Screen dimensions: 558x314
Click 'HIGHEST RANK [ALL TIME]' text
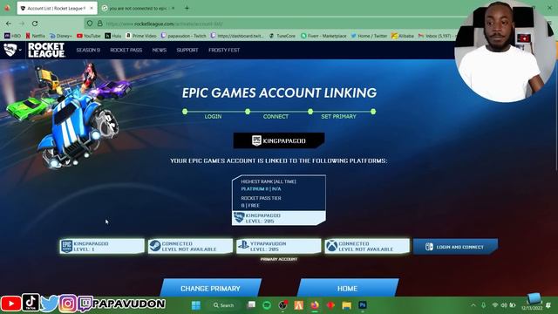(269, 181)
